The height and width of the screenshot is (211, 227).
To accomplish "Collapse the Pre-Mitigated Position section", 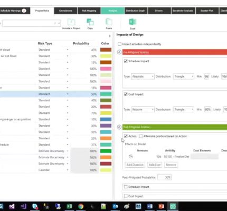I will pyautogui.click(x=119, y=52).
